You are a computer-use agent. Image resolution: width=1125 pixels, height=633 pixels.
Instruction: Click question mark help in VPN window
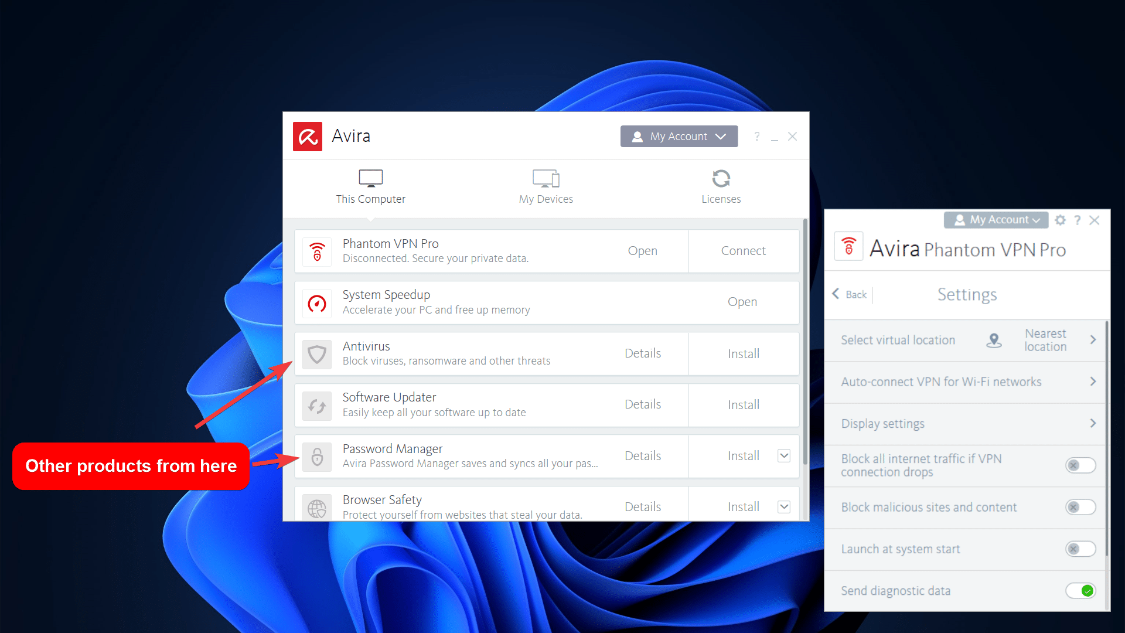point(1077,220)
